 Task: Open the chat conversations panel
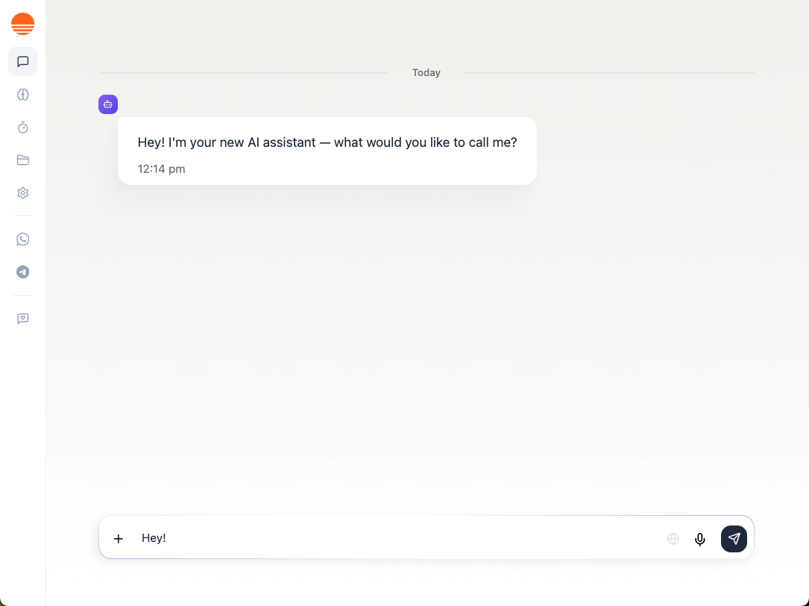click(22, 62)
